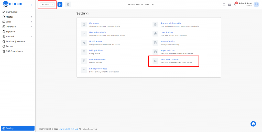Click the Notifications people icon tile
The image size is (262, 132).
tap(84, 43)
